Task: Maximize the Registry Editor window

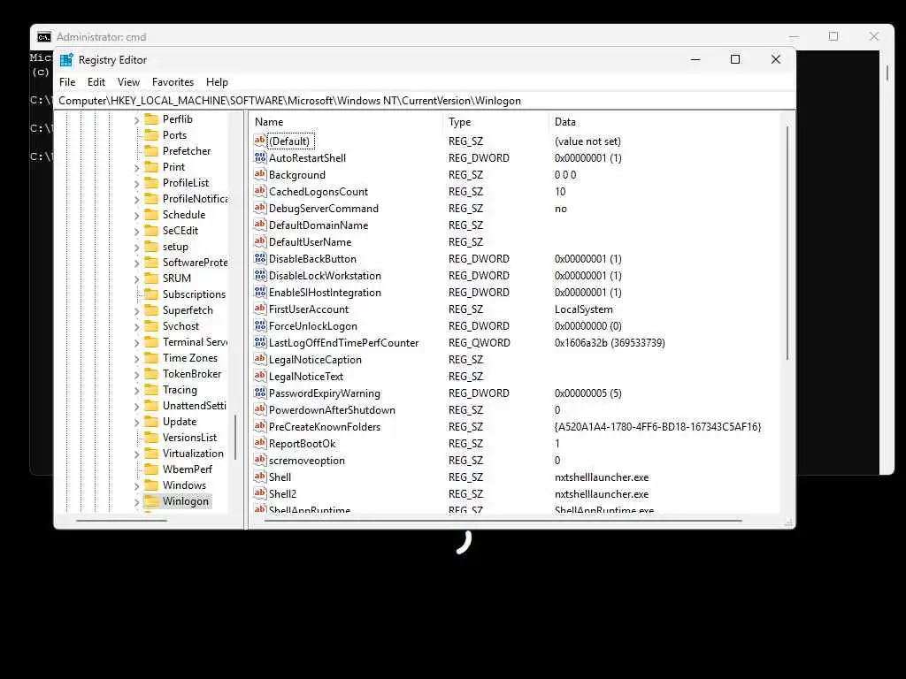Action: 735,59
